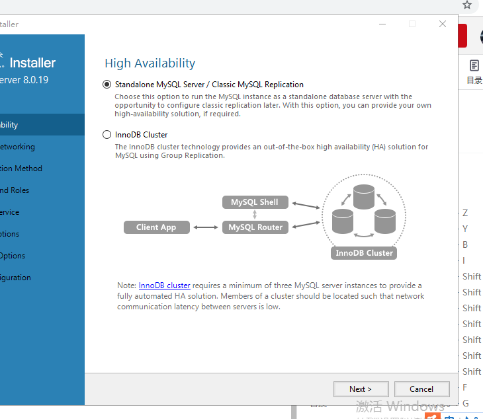This screenshot has width=483, height=419.
Task: Click the top database cylinder in cluster diagram
Action: click(364, 197)
